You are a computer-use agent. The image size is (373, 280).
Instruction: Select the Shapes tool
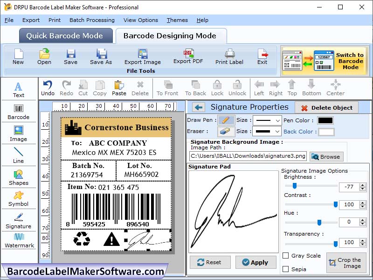point(19,178)
